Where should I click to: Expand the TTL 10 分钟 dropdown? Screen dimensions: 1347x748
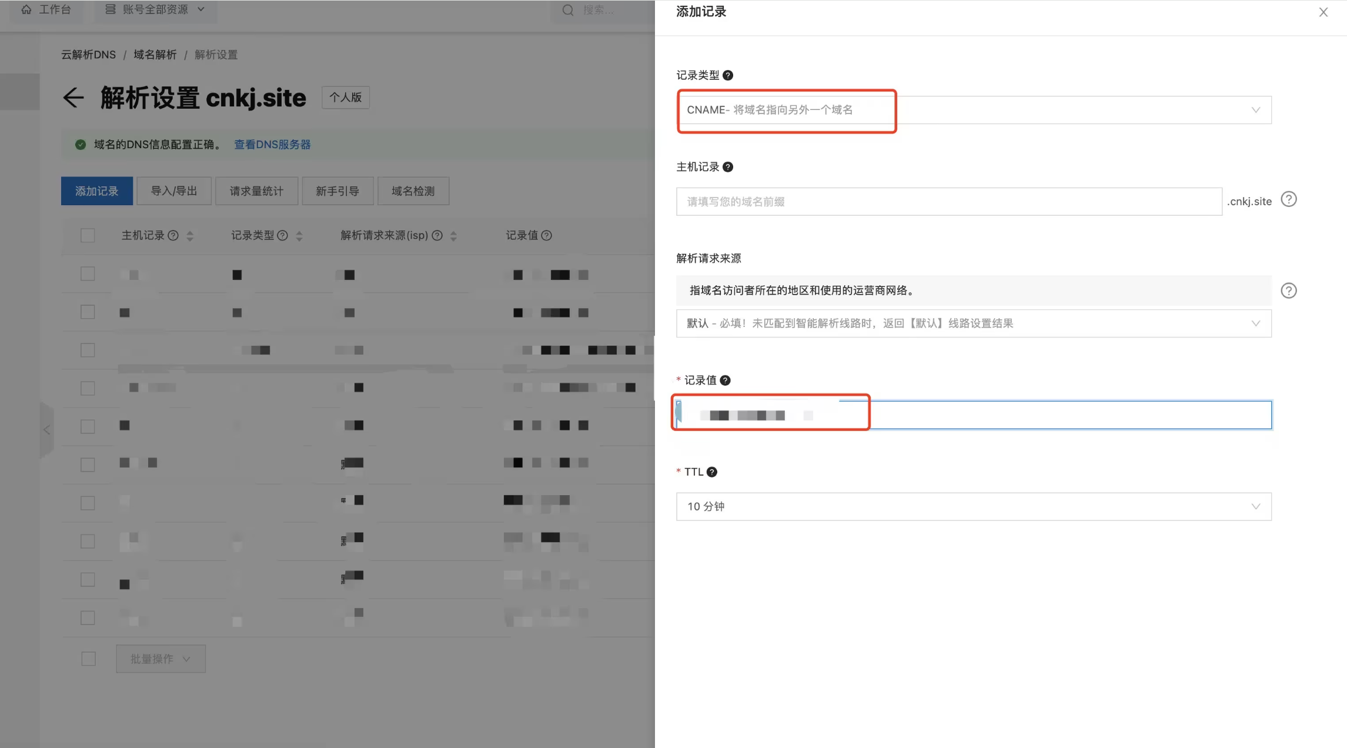tap(973, 506)
